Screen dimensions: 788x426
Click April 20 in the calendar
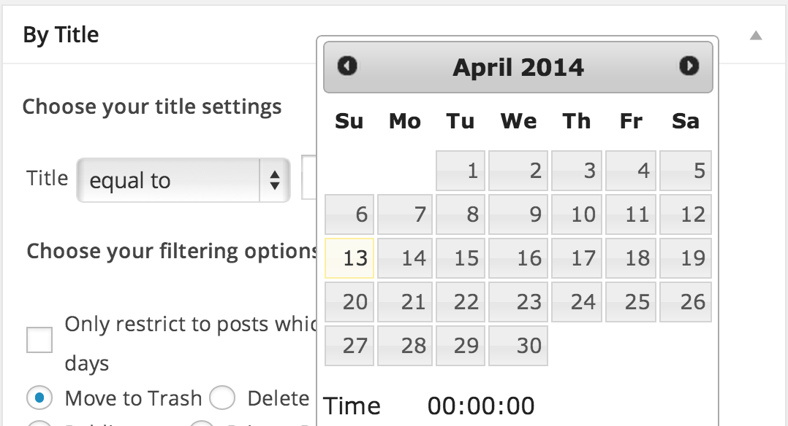point(349,302)
